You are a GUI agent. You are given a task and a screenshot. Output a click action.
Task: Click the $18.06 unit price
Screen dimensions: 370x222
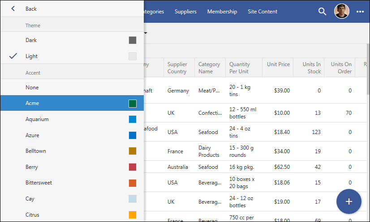[282, 183]
